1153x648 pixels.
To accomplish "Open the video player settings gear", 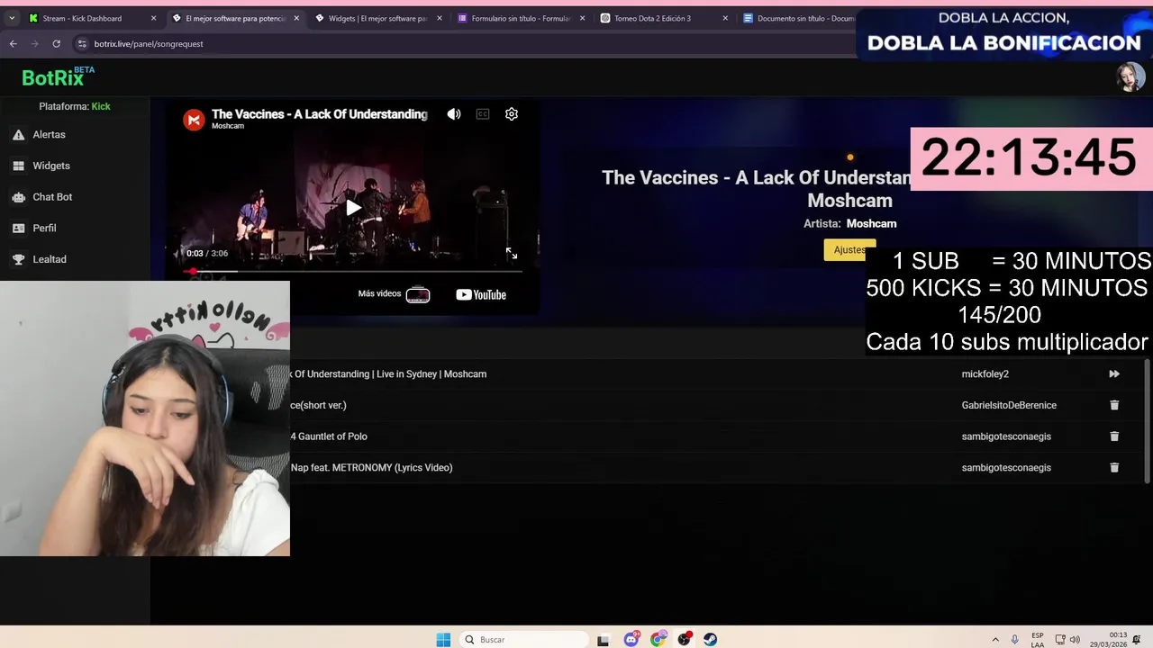I will point(512,114).
